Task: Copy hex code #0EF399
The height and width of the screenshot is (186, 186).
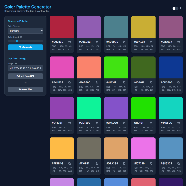Action: click(x=97, y=123)
